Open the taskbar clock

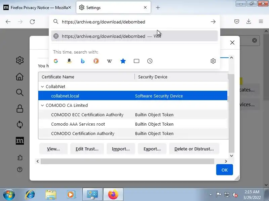coord(252,195)
